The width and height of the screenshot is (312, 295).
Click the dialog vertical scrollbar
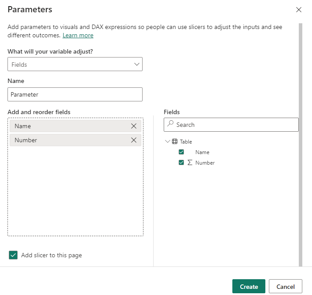tap(301, 145)
